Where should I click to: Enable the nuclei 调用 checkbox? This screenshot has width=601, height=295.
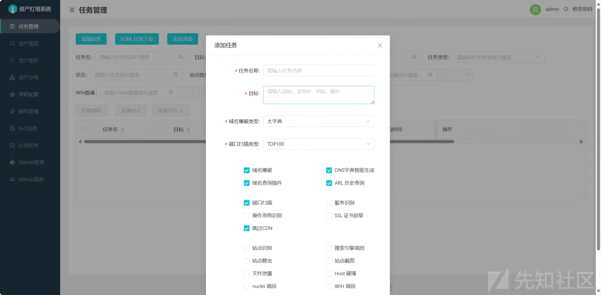pos(247,286)
